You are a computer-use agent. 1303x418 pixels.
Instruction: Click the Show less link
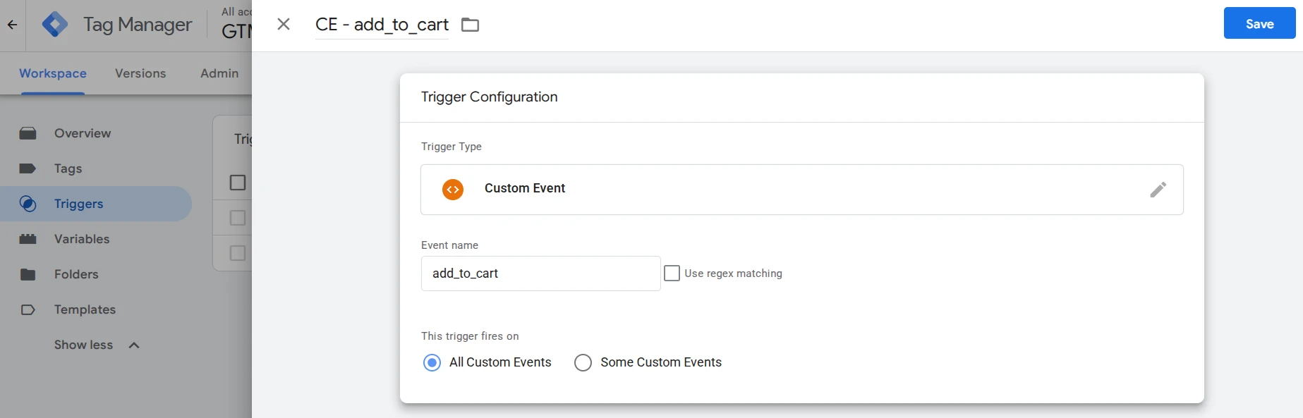83,345
